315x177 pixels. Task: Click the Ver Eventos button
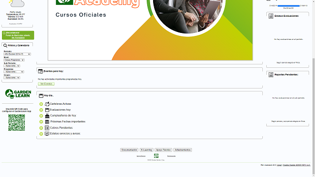pos(46,84)
